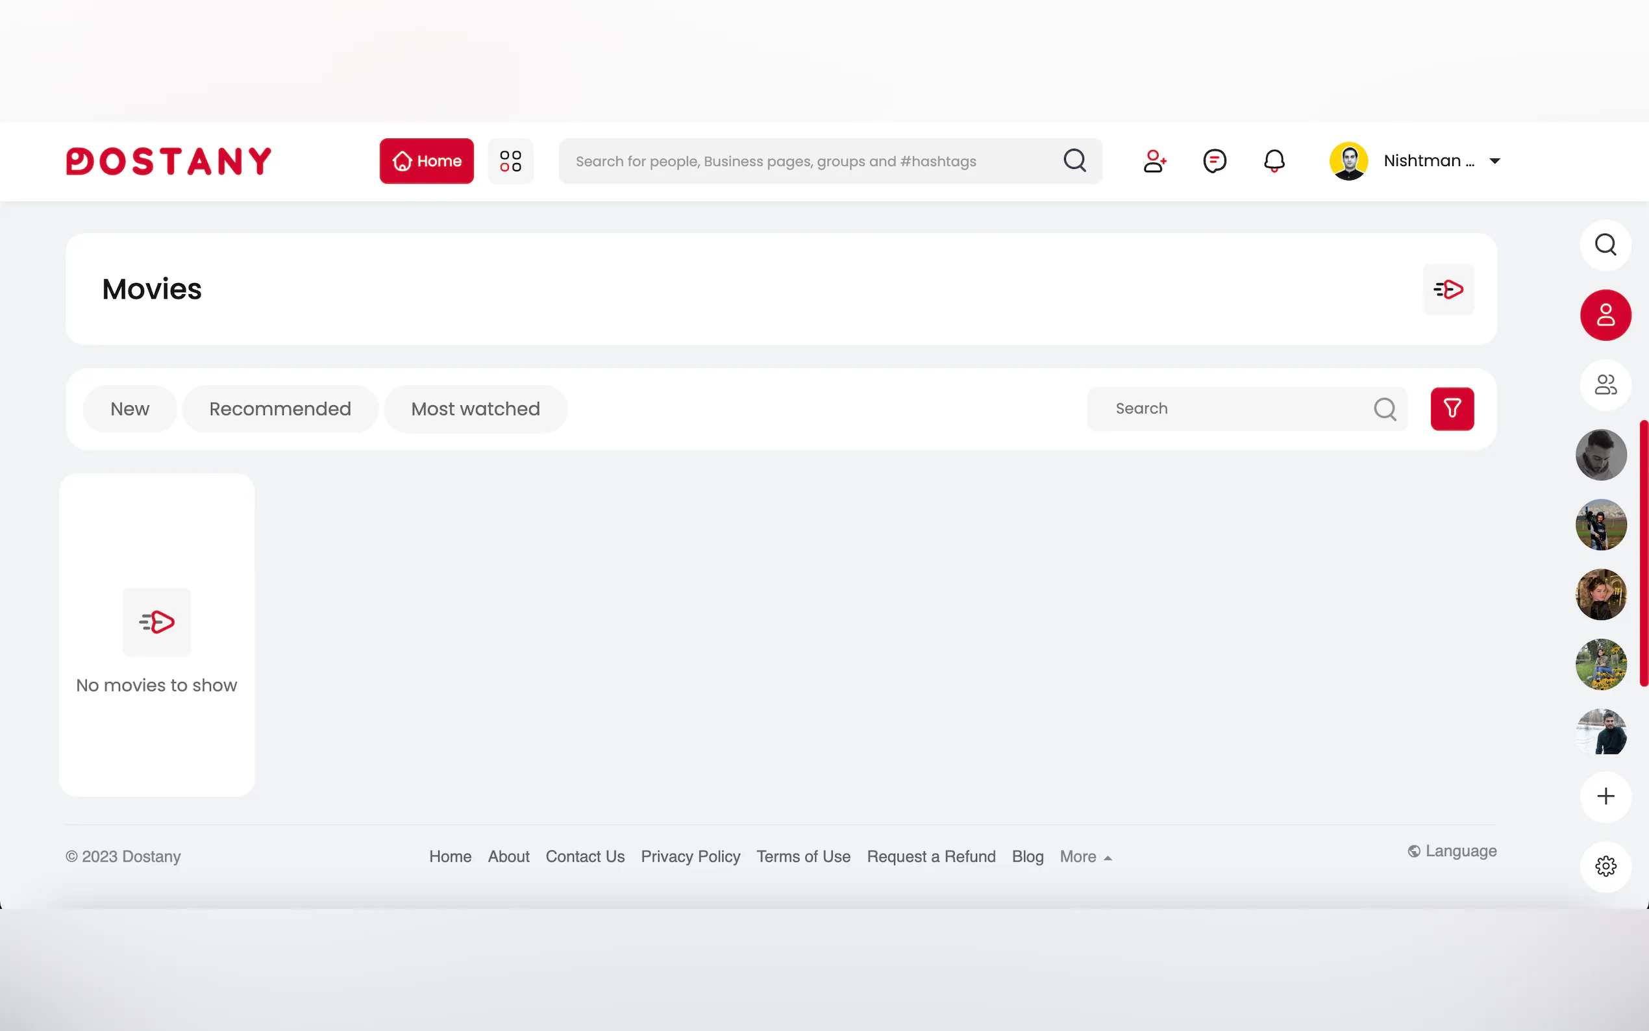This screenshot has height=1031, width=1649.
Task: Open notifications bell icon
Action: tap(1273, 161)
